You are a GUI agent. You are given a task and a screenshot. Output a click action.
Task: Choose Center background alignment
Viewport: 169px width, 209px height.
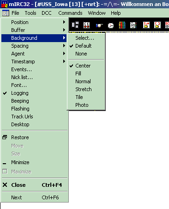click(86, 66)
